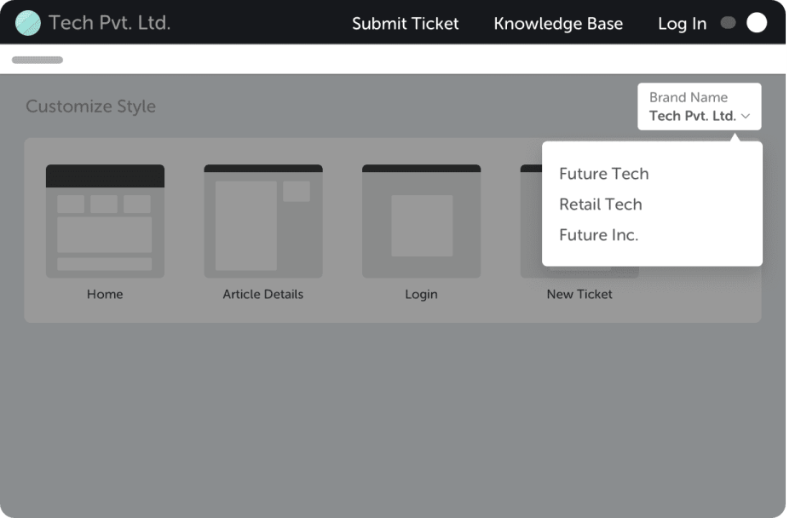Image resolution: width=801 pixels, height=518 pixels.
Task: Open the Submit Ticket page
Action: coord(406,24)
